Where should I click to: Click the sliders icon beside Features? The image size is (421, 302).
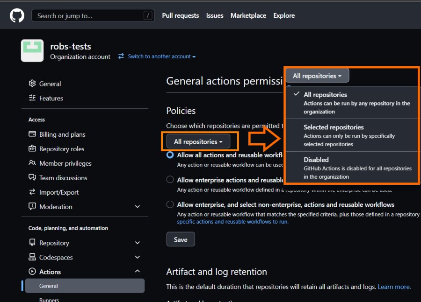32,98
